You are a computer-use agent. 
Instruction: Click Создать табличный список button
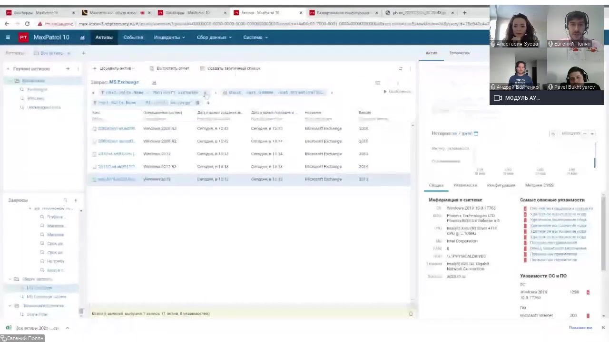pyautogui.click(x=230, y=68)
